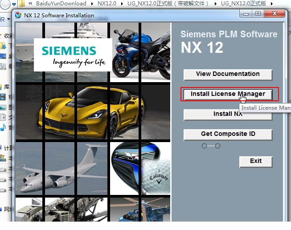Screen dimensions: 291x230
Task: Click Get Composite ID button
Action: (x=228, y=135)
